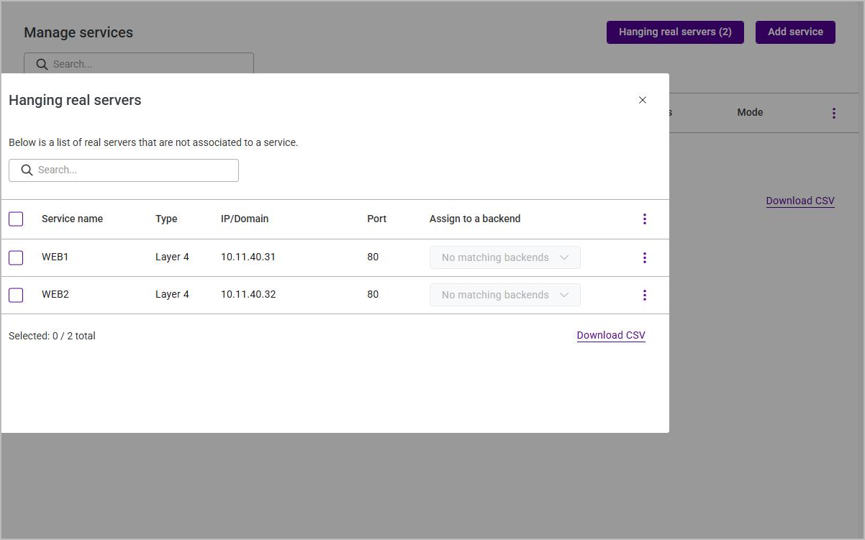Viewport: 865px width, 540px height.
Task: Download CSV on the Manage services page
Action: pyautogui.click(x=800, y=201)
